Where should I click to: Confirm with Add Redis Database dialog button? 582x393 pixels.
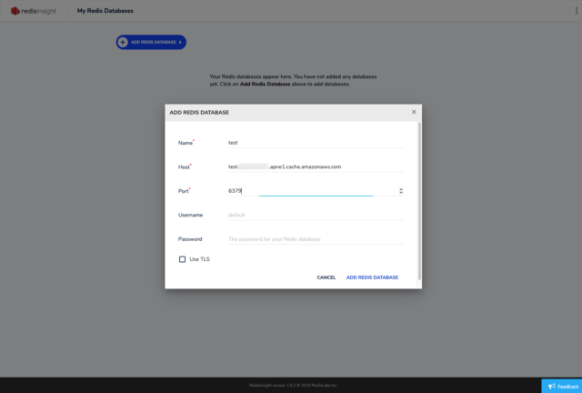click(x=372, y=277)
